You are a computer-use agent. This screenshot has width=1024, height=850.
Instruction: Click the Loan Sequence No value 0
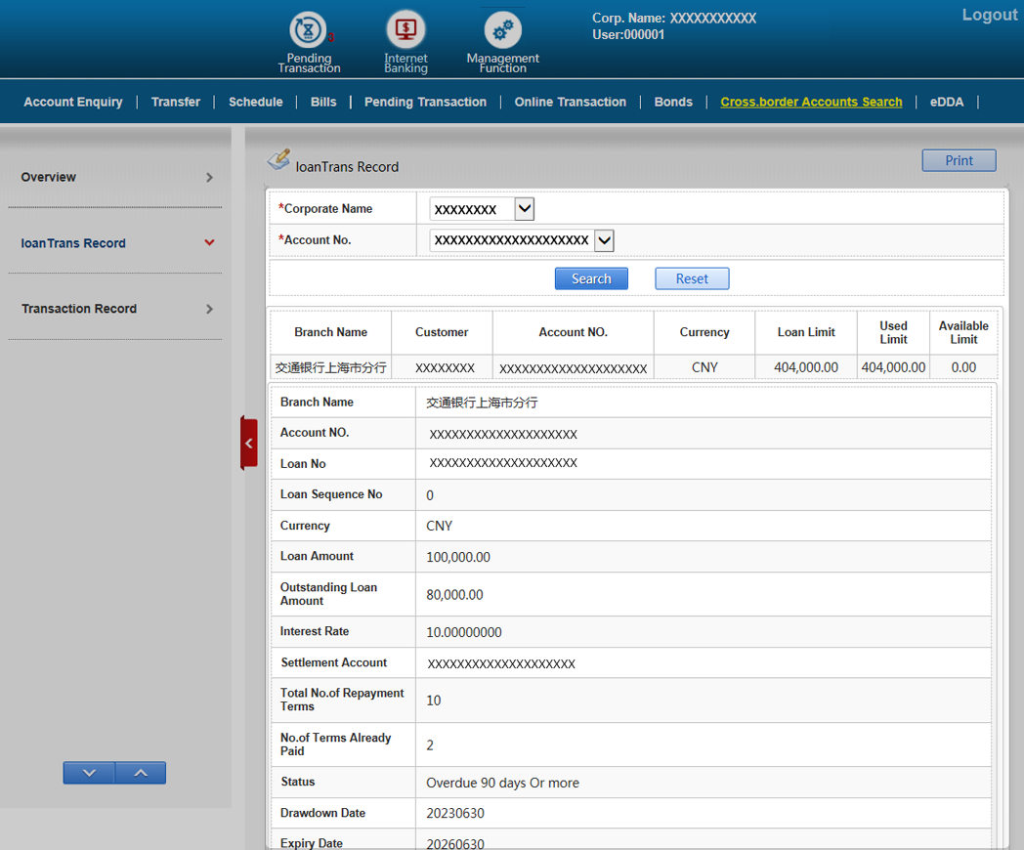[x=430, y=495]
